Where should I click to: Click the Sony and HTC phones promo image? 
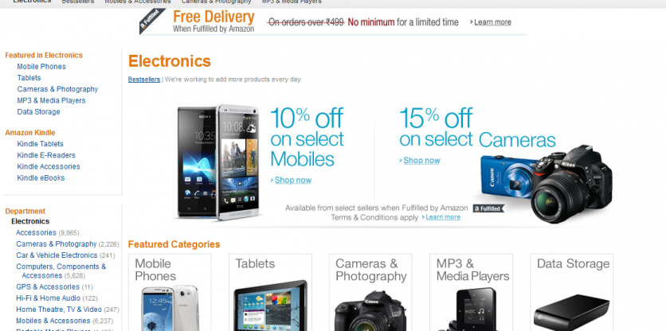coord(217,162)
